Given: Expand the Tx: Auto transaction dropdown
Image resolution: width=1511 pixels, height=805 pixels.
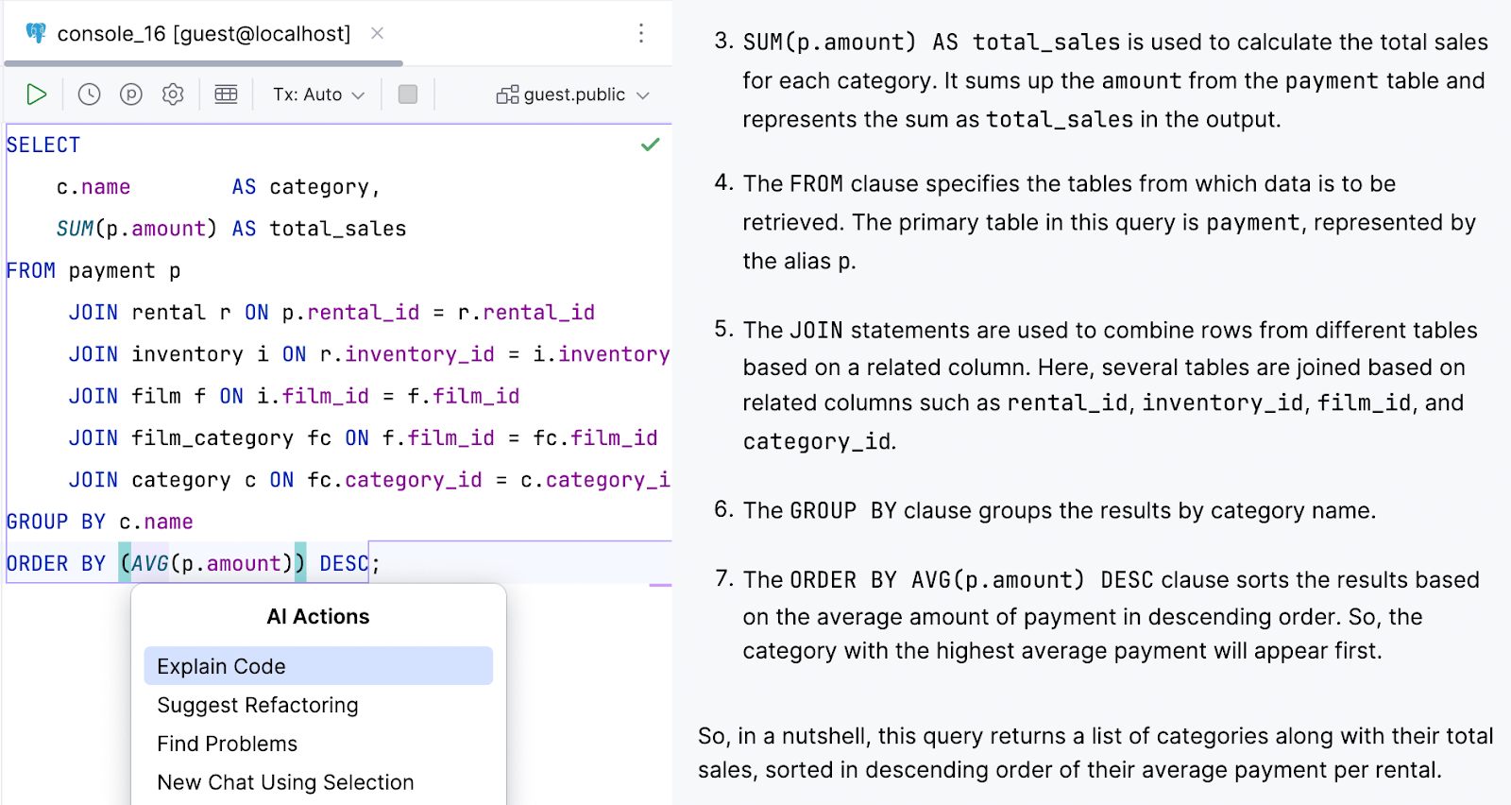Looking at the screenshot, I should [x=318, y=94].
